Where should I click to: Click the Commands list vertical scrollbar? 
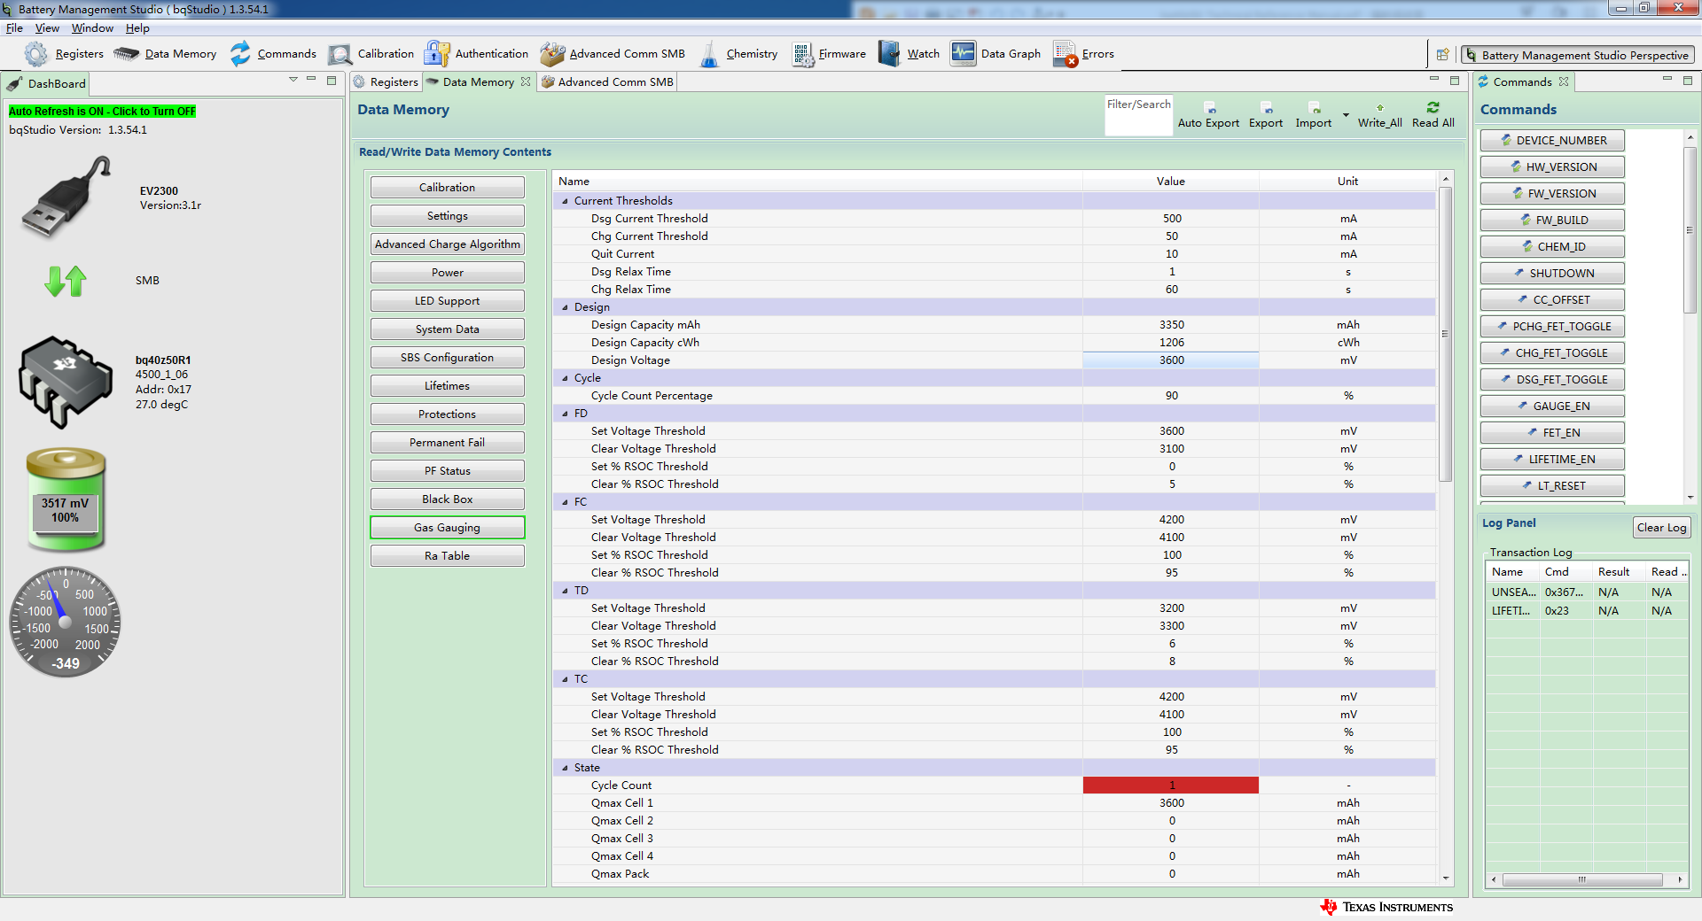(1690, 229)
